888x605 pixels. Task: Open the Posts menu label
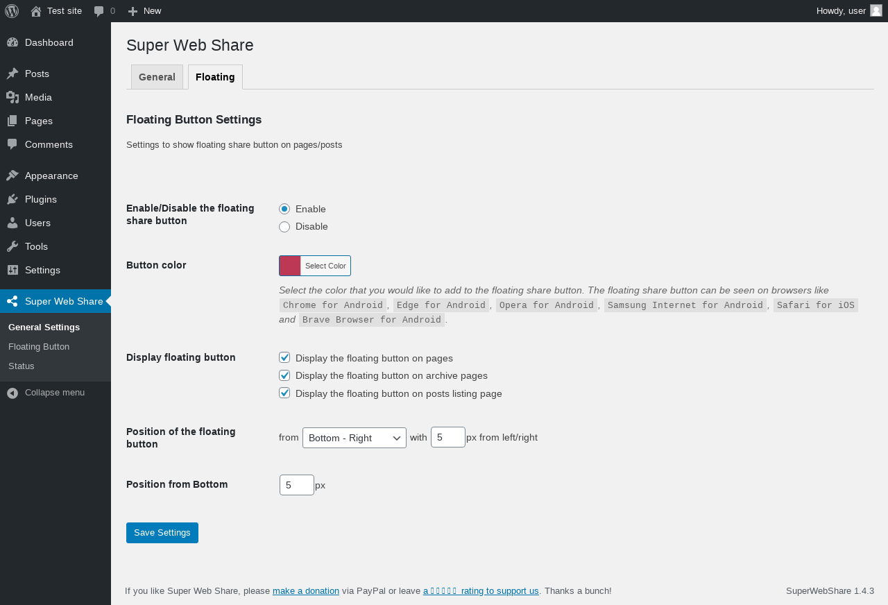pos(37,74)
